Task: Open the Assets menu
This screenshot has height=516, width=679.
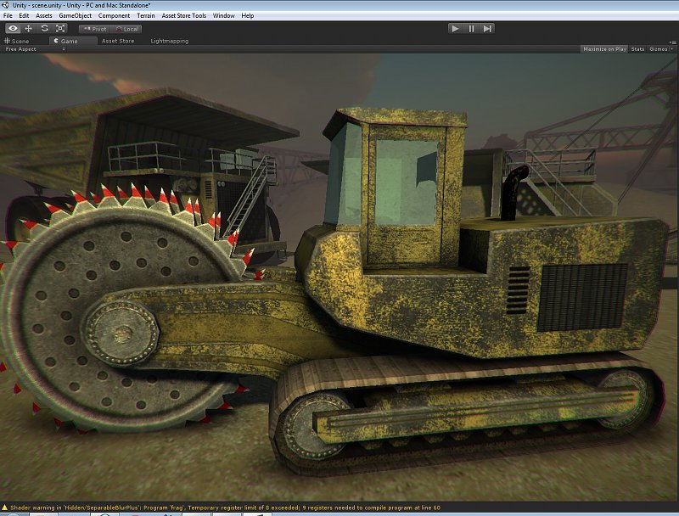Action: [44, 15]
